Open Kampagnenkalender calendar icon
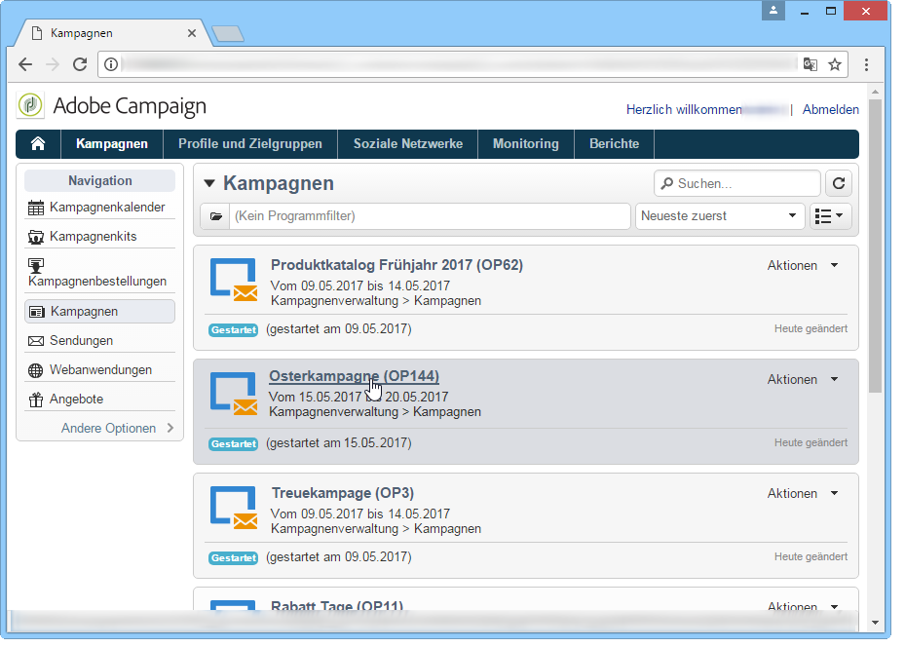 36,208
